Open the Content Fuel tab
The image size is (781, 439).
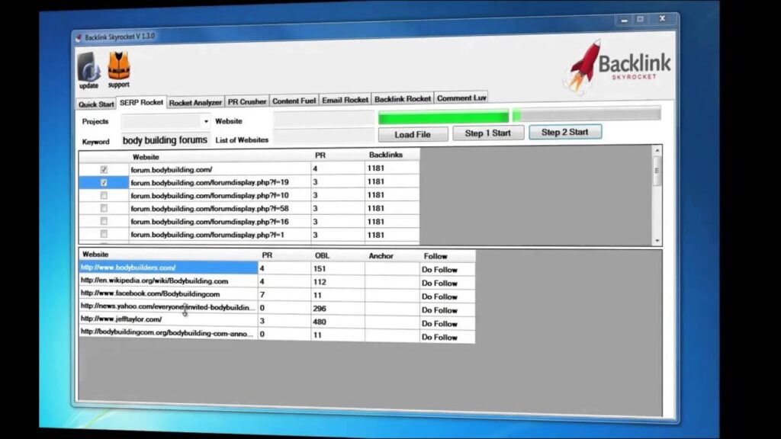coord(294,101)
